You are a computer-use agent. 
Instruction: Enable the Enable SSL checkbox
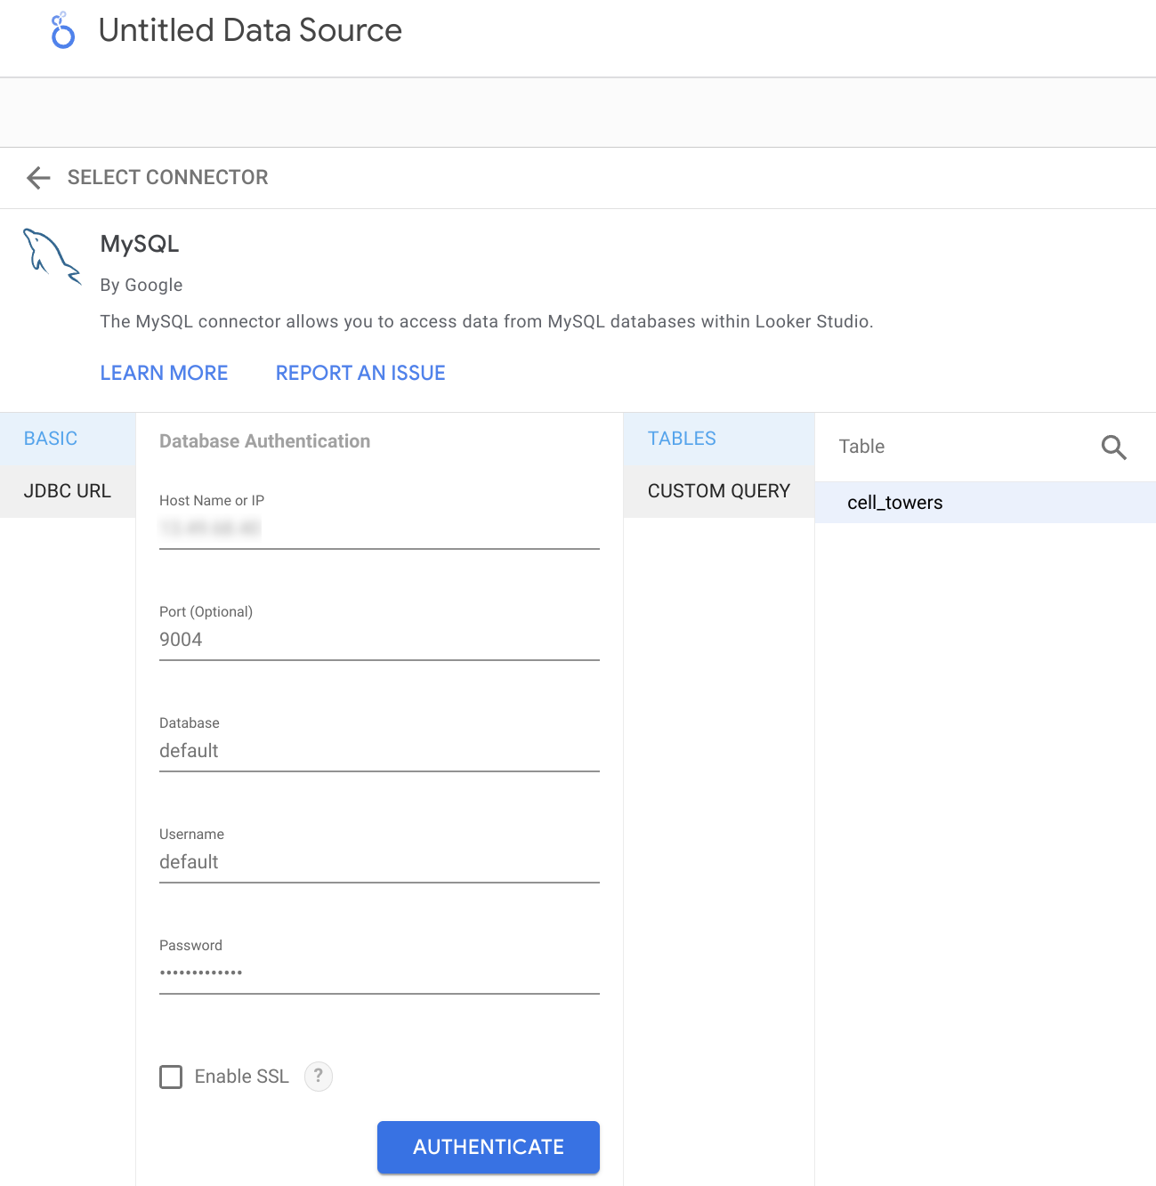(171, 1077)
